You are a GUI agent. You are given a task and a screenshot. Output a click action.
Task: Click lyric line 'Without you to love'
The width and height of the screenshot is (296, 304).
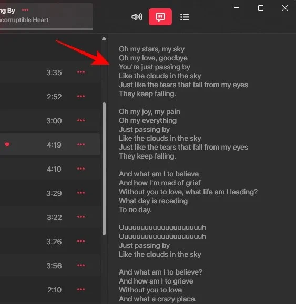click(150, 290)
